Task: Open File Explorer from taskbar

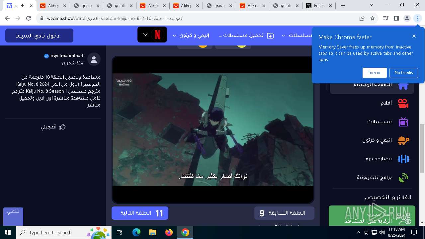Action: click(152, 232)
